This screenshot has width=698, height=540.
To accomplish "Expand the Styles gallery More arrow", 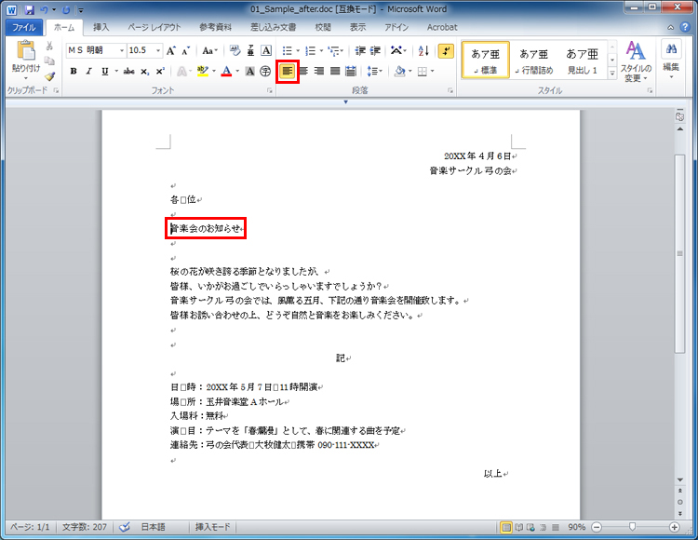I will [x=612, y=74].
